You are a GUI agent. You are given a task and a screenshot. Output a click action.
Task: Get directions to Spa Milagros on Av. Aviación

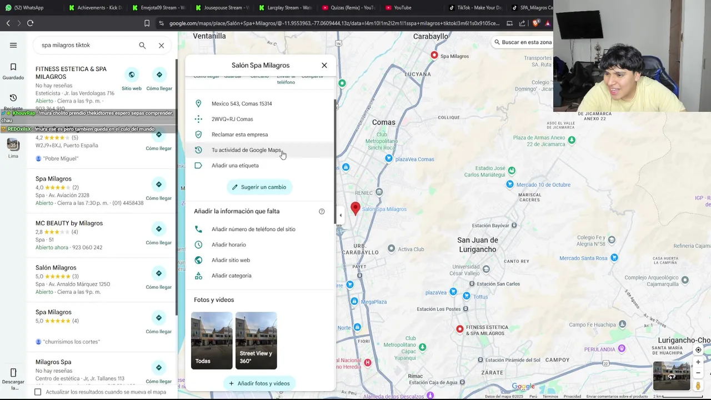159,189
